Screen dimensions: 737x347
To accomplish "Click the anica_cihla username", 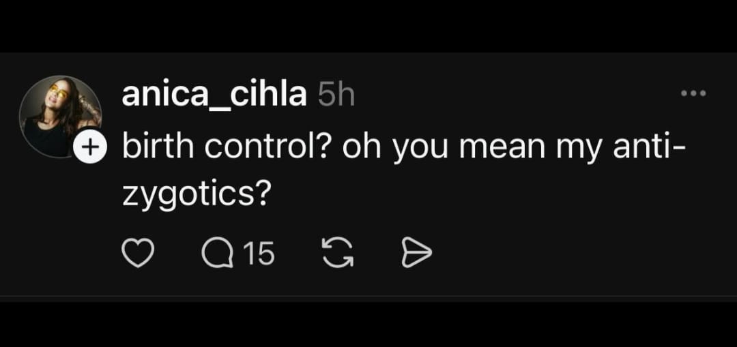I will (214, 95).
